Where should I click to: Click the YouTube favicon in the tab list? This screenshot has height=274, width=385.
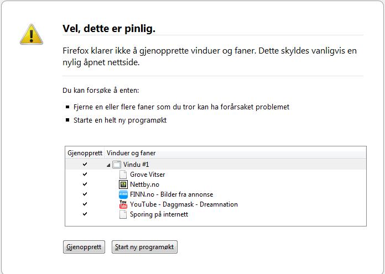pos(123,204)
